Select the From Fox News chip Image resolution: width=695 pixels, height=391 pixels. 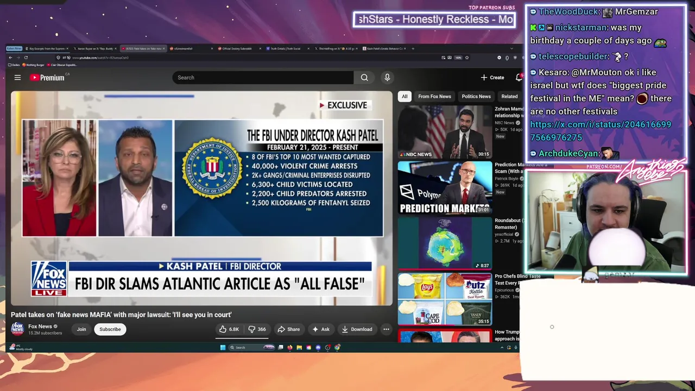pyautogui.click(x=434, y=97)
